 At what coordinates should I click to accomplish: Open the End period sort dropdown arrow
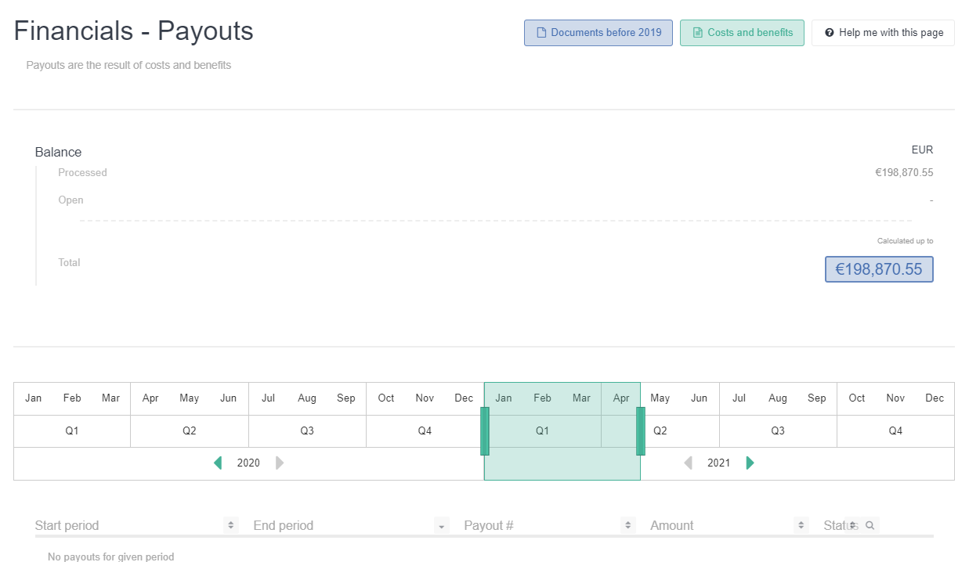(442, 526)
